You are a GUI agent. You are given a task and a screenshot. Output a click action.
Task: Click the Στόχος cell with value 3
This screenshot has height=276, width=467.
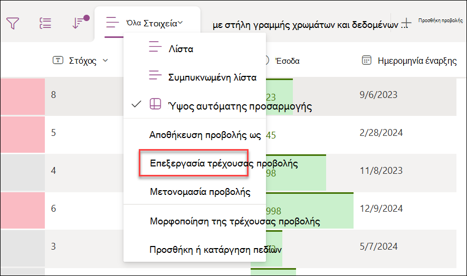click(x=53, y=247)
